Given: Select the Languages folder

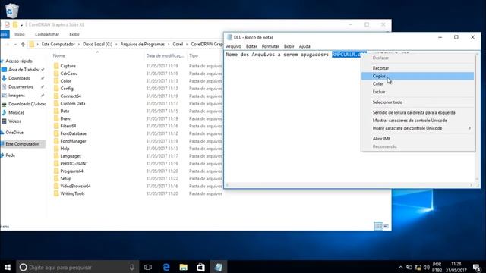Looking at the screenshot, I should point(71,156).
